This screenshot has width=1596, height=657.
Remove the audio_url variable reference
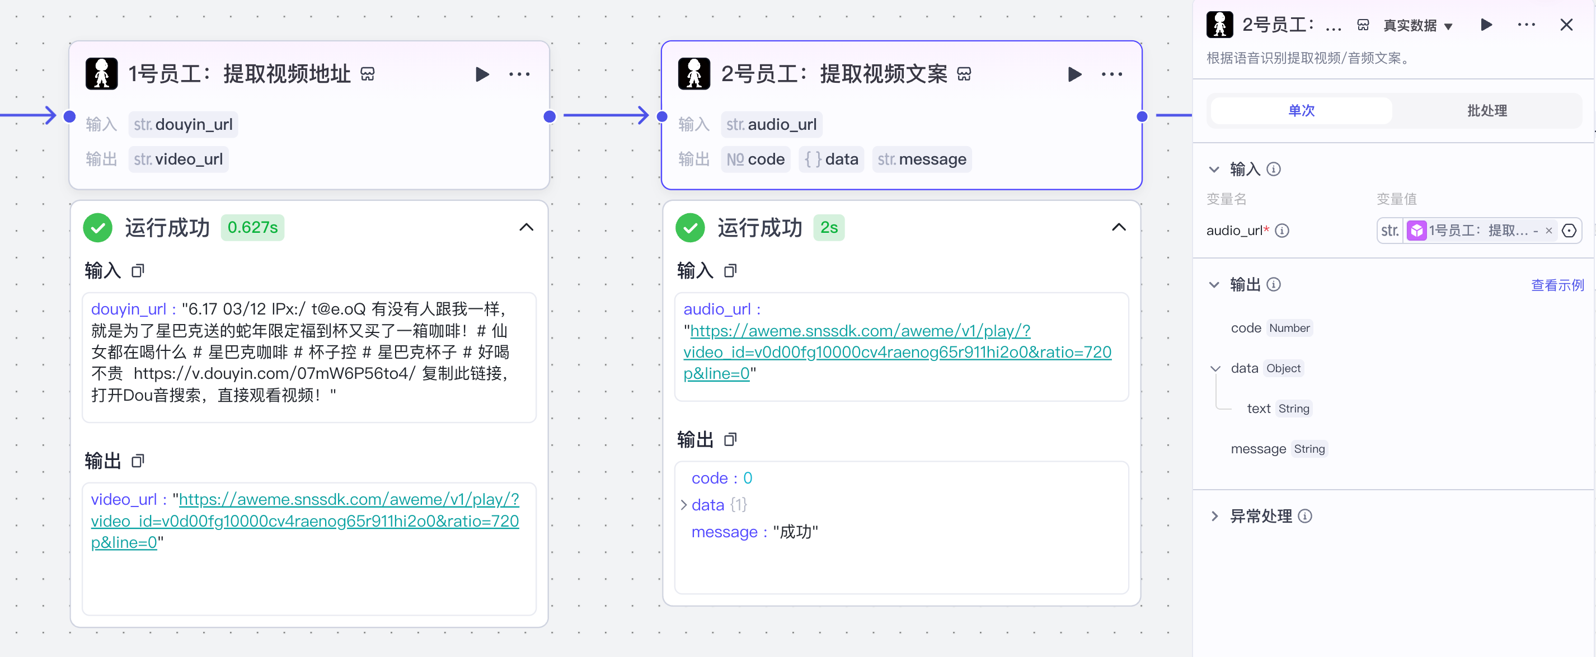point(1549,231)
